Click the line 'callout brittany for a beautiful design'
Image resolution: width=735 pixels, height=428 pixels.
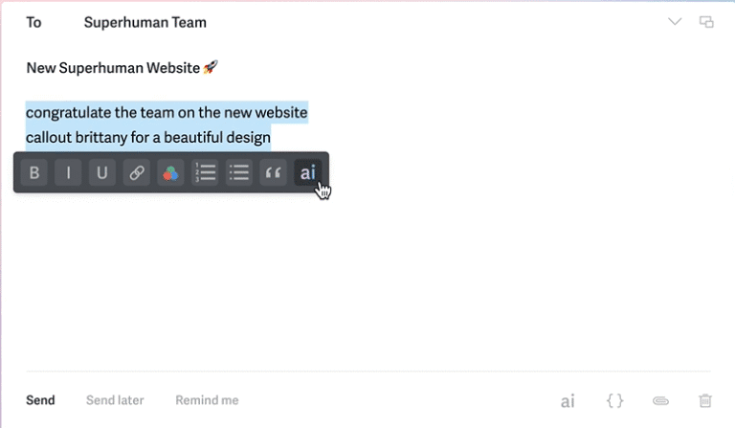(148, 137)
